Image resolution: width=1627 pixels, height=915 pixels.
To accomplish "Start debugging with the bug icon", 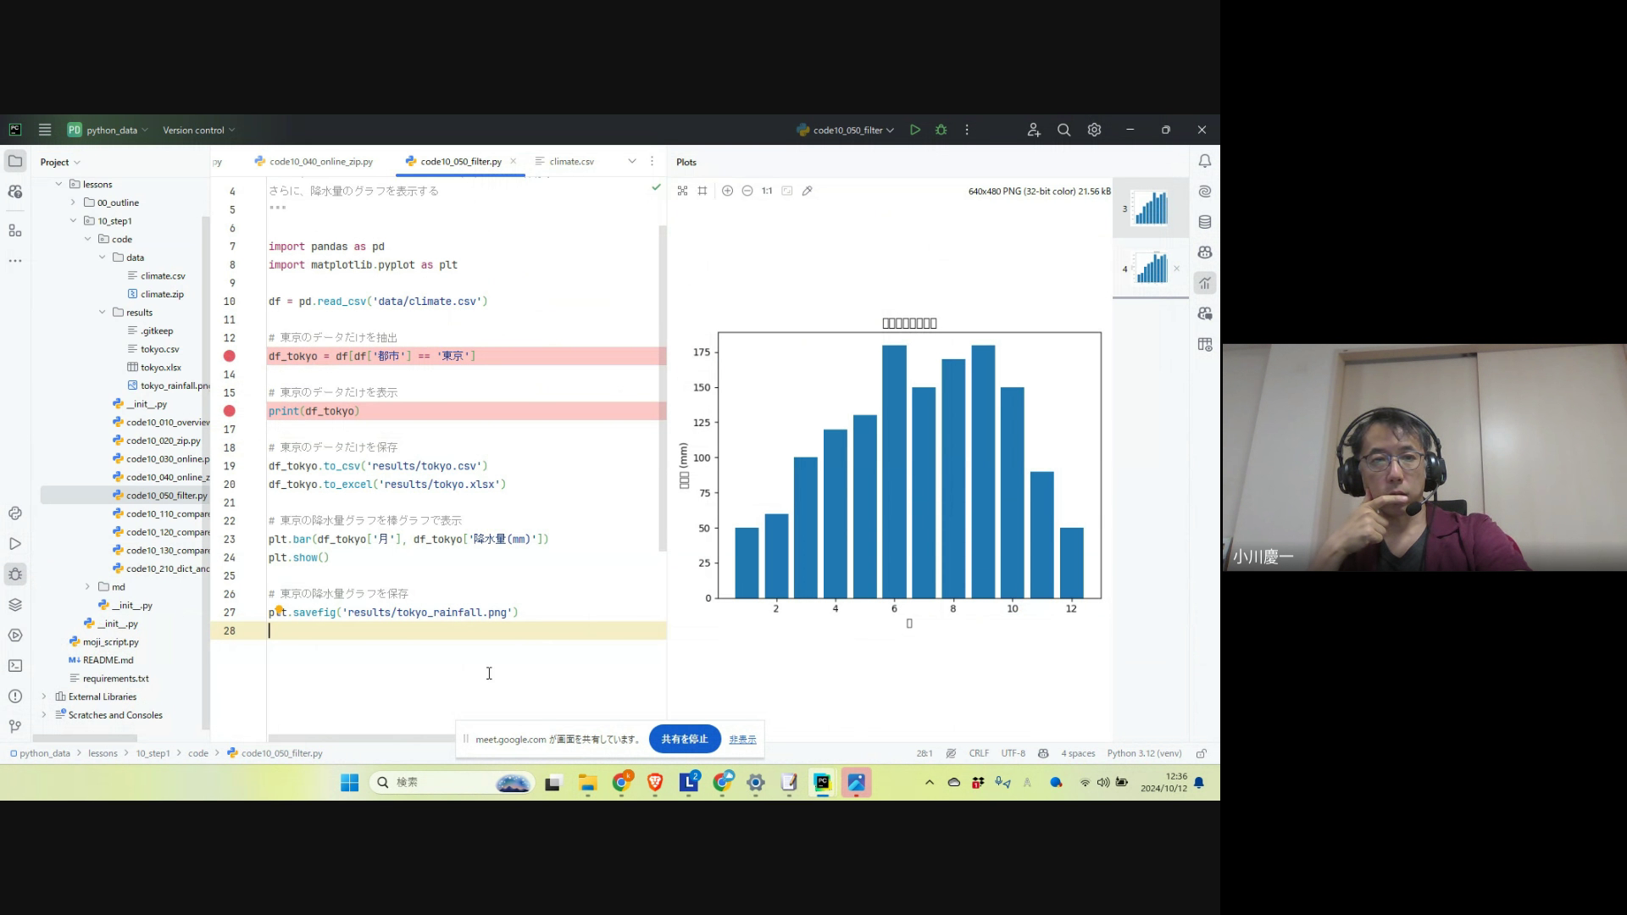I will click(x=941, y=130).
